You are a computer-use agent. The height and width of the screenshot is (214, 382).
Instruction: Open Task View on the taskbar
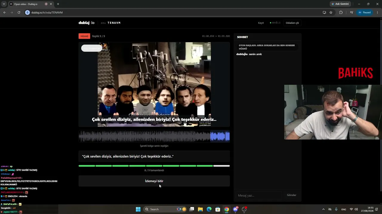(x=192, y=209)
